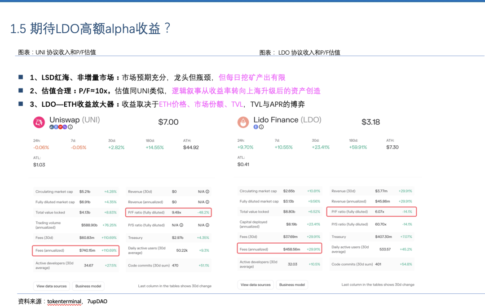Click Lido Revenue (annualized) value $45.86m

pos(382,201)
